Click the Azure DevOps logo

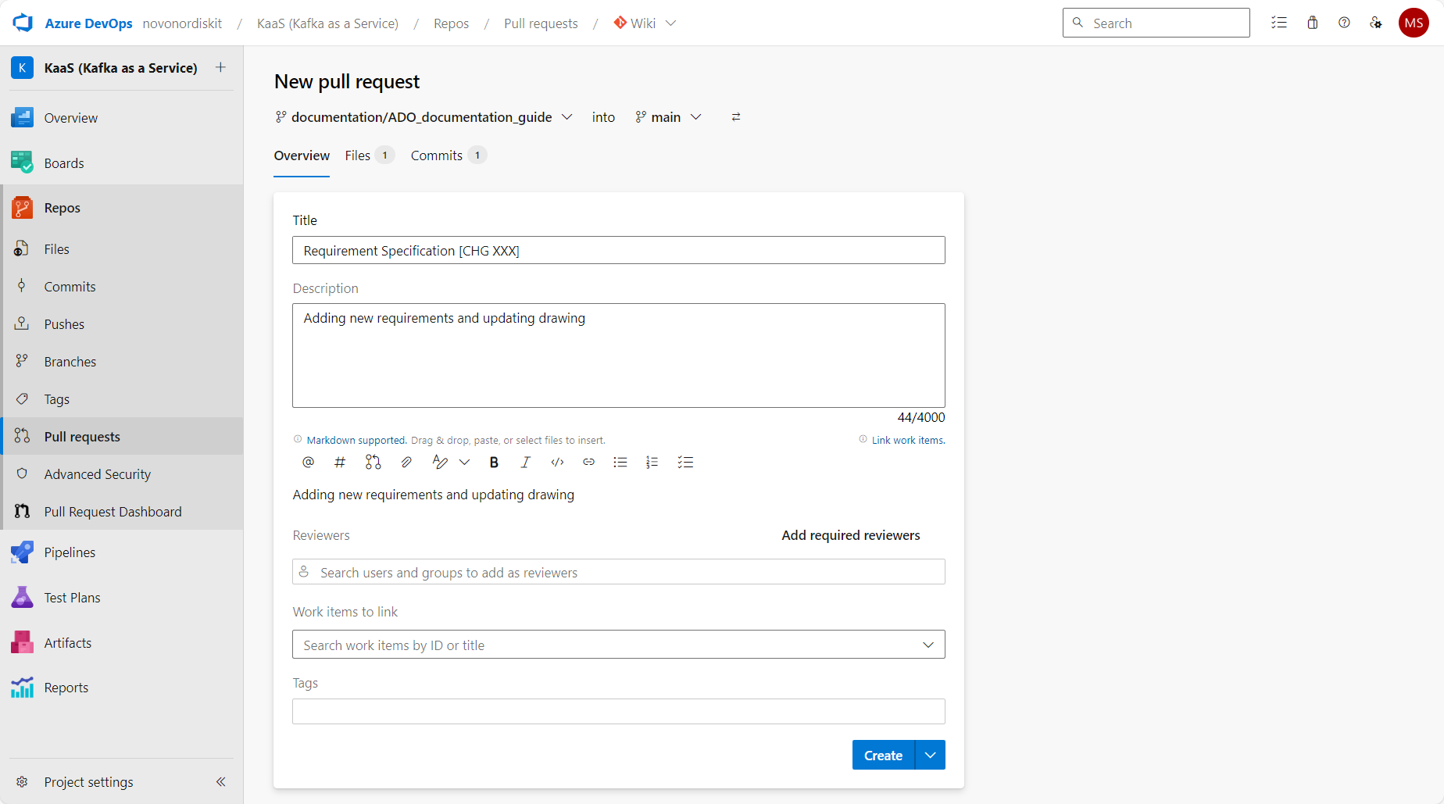23,23
